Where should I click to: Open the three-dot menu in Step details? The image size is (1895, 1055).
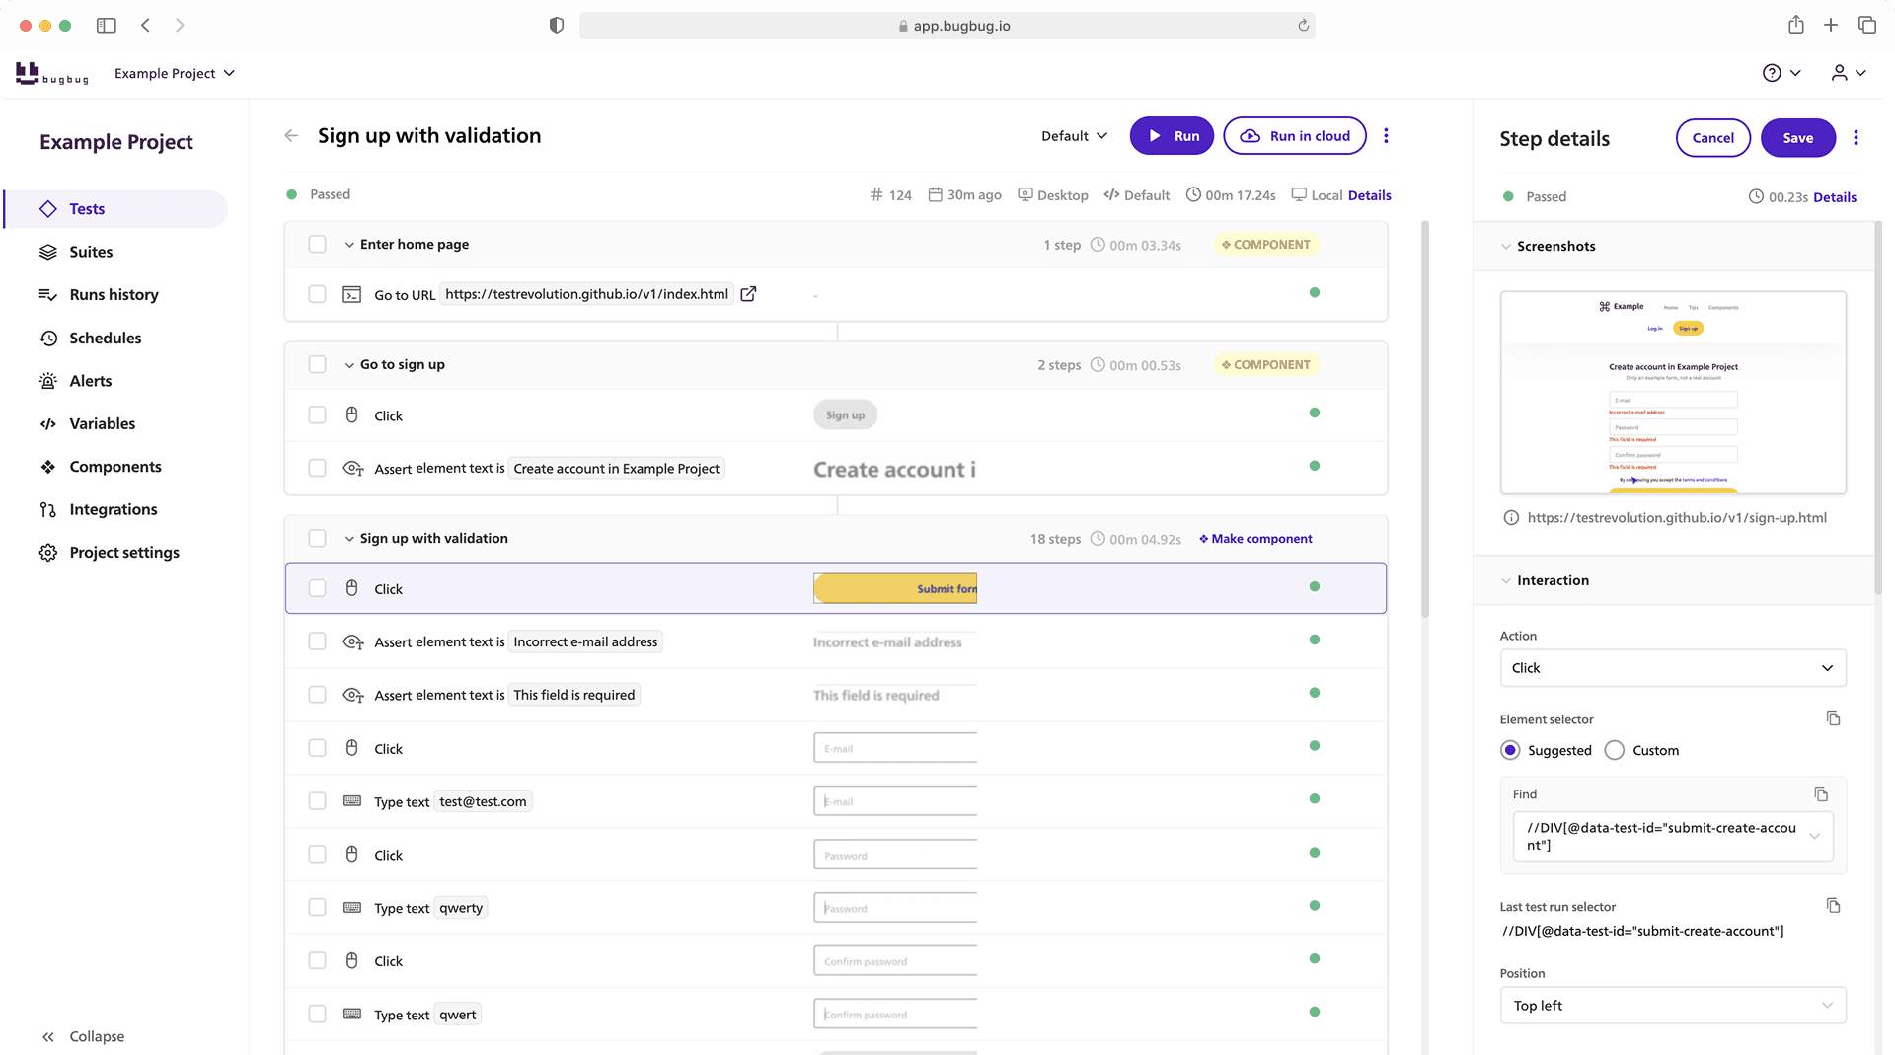point(1856,138)
